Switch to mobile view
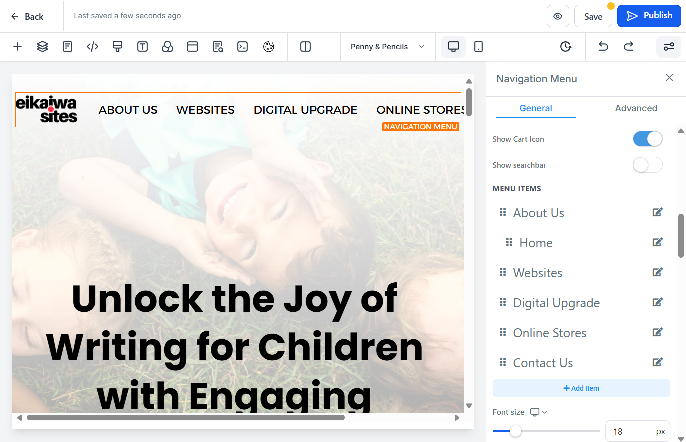Screen dimensions: 686x442 point(478,47)
